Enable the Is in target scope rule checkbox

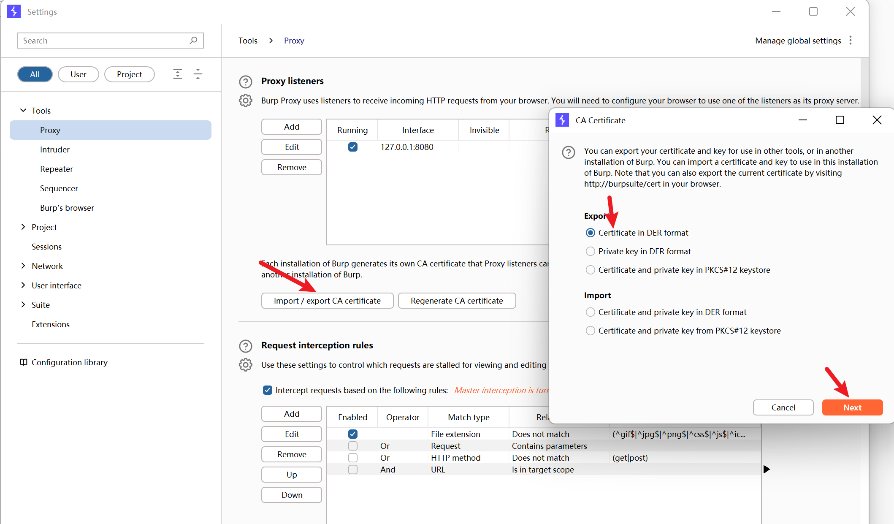point(353,470)
